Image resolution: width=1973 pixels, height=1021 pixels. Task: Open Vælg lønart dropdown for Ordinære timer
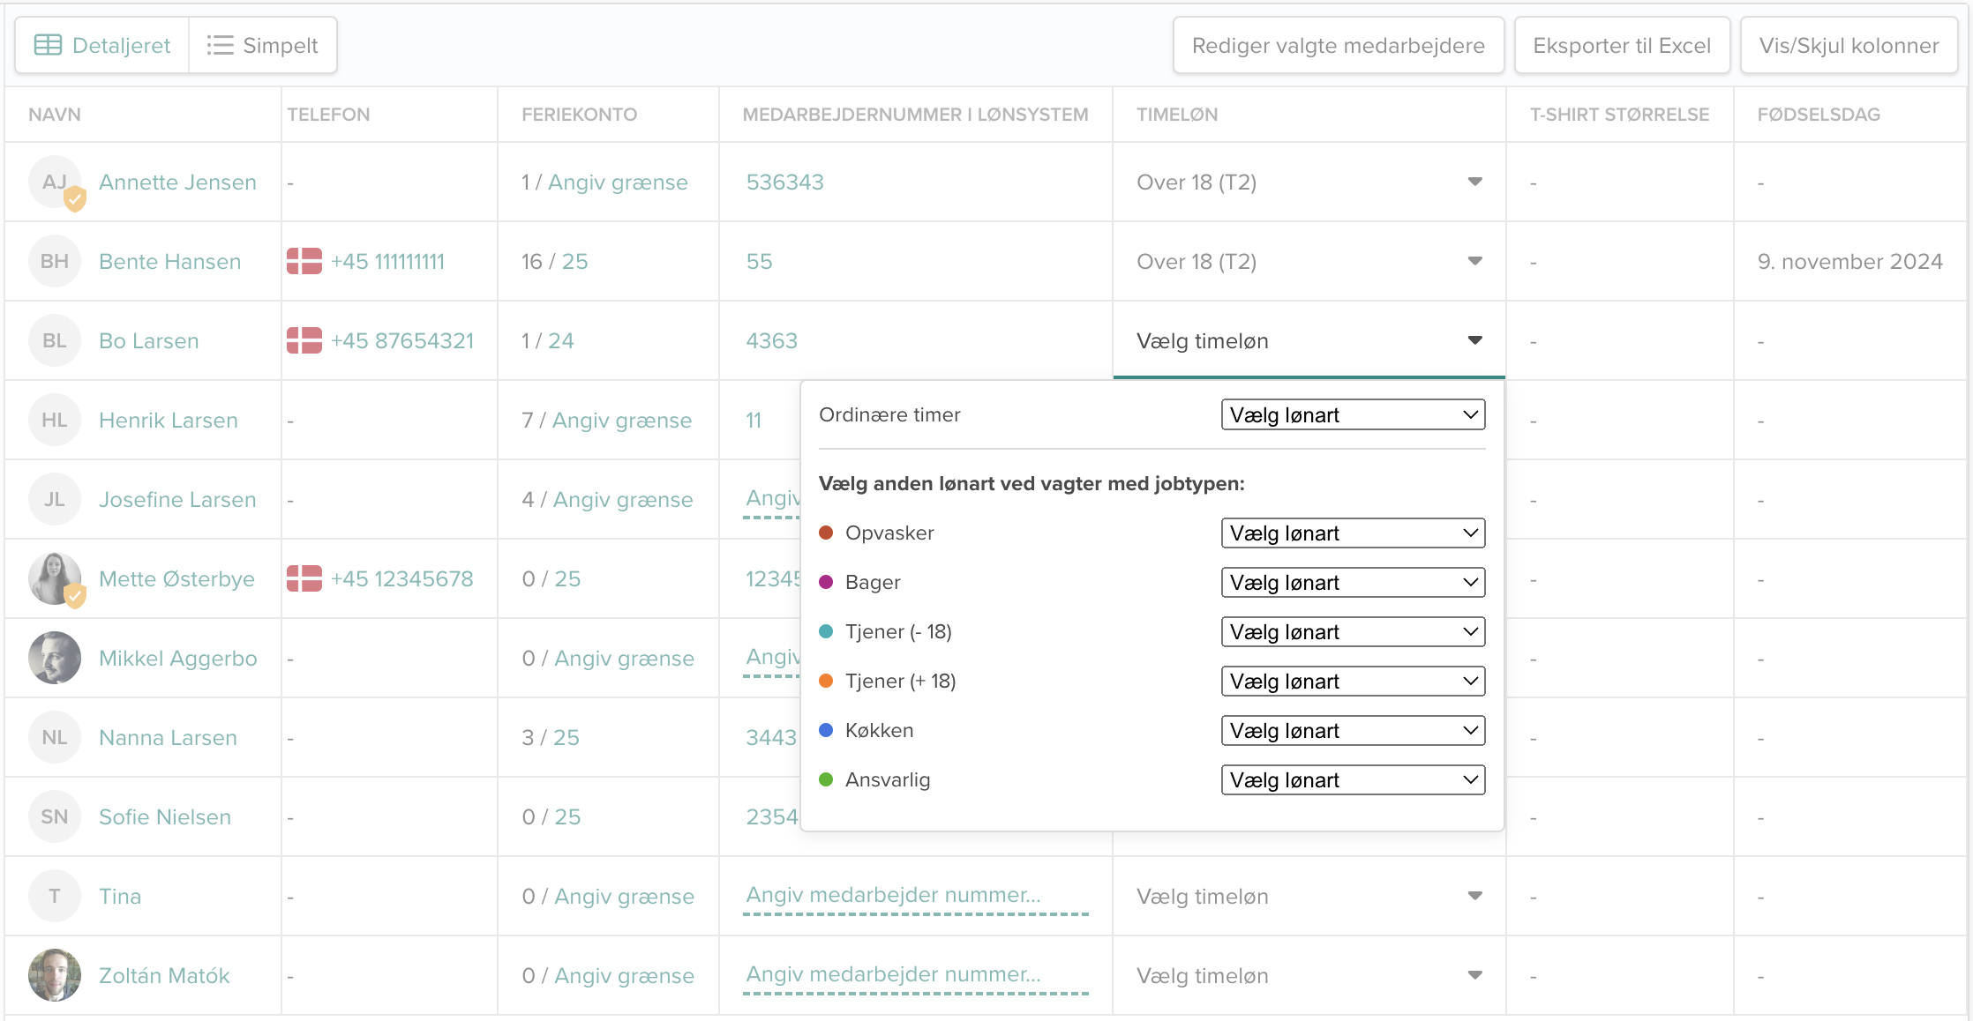click(1353, 414)
